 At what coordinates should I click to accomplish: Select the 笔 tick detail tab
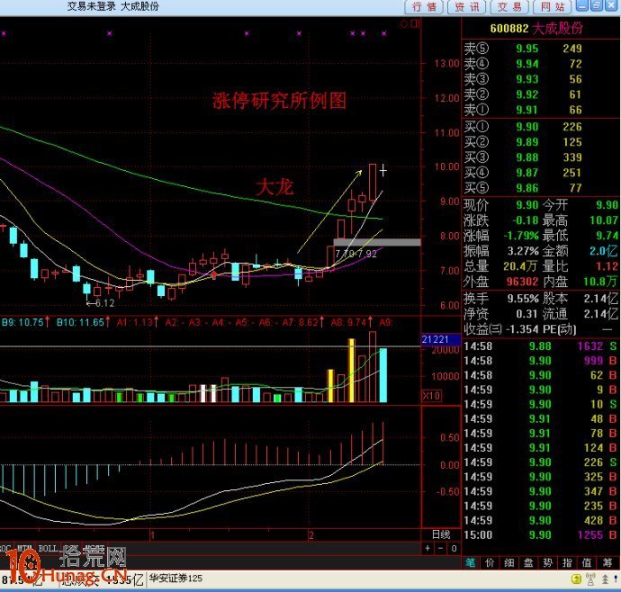point(471,562)
